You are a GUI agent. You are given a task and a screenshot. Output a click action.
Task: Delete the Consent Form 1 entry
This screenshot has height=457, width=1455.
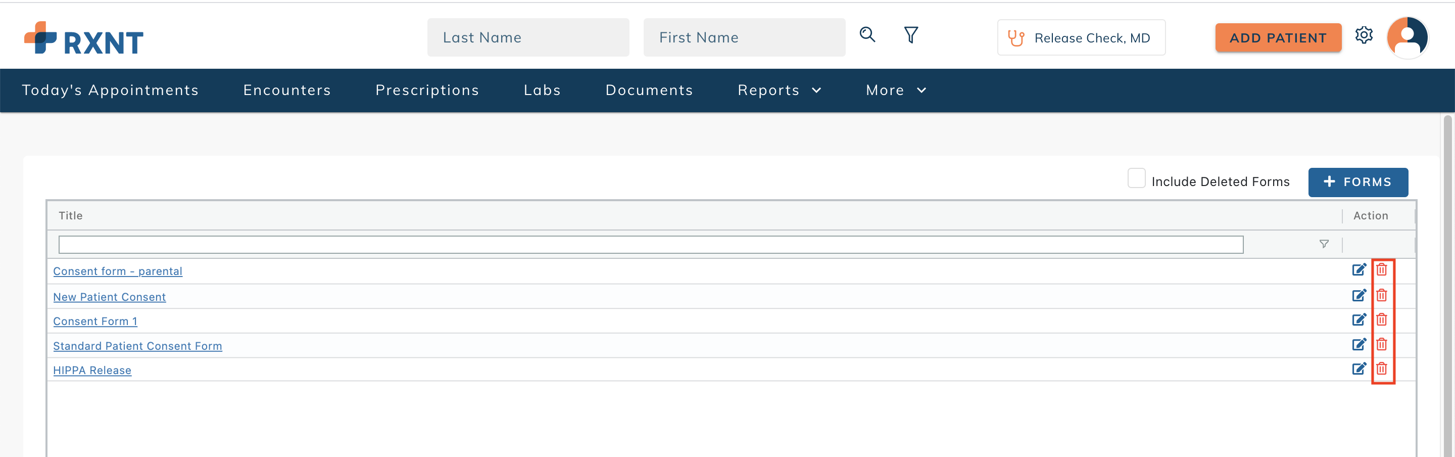click(x=1381, y=319)
